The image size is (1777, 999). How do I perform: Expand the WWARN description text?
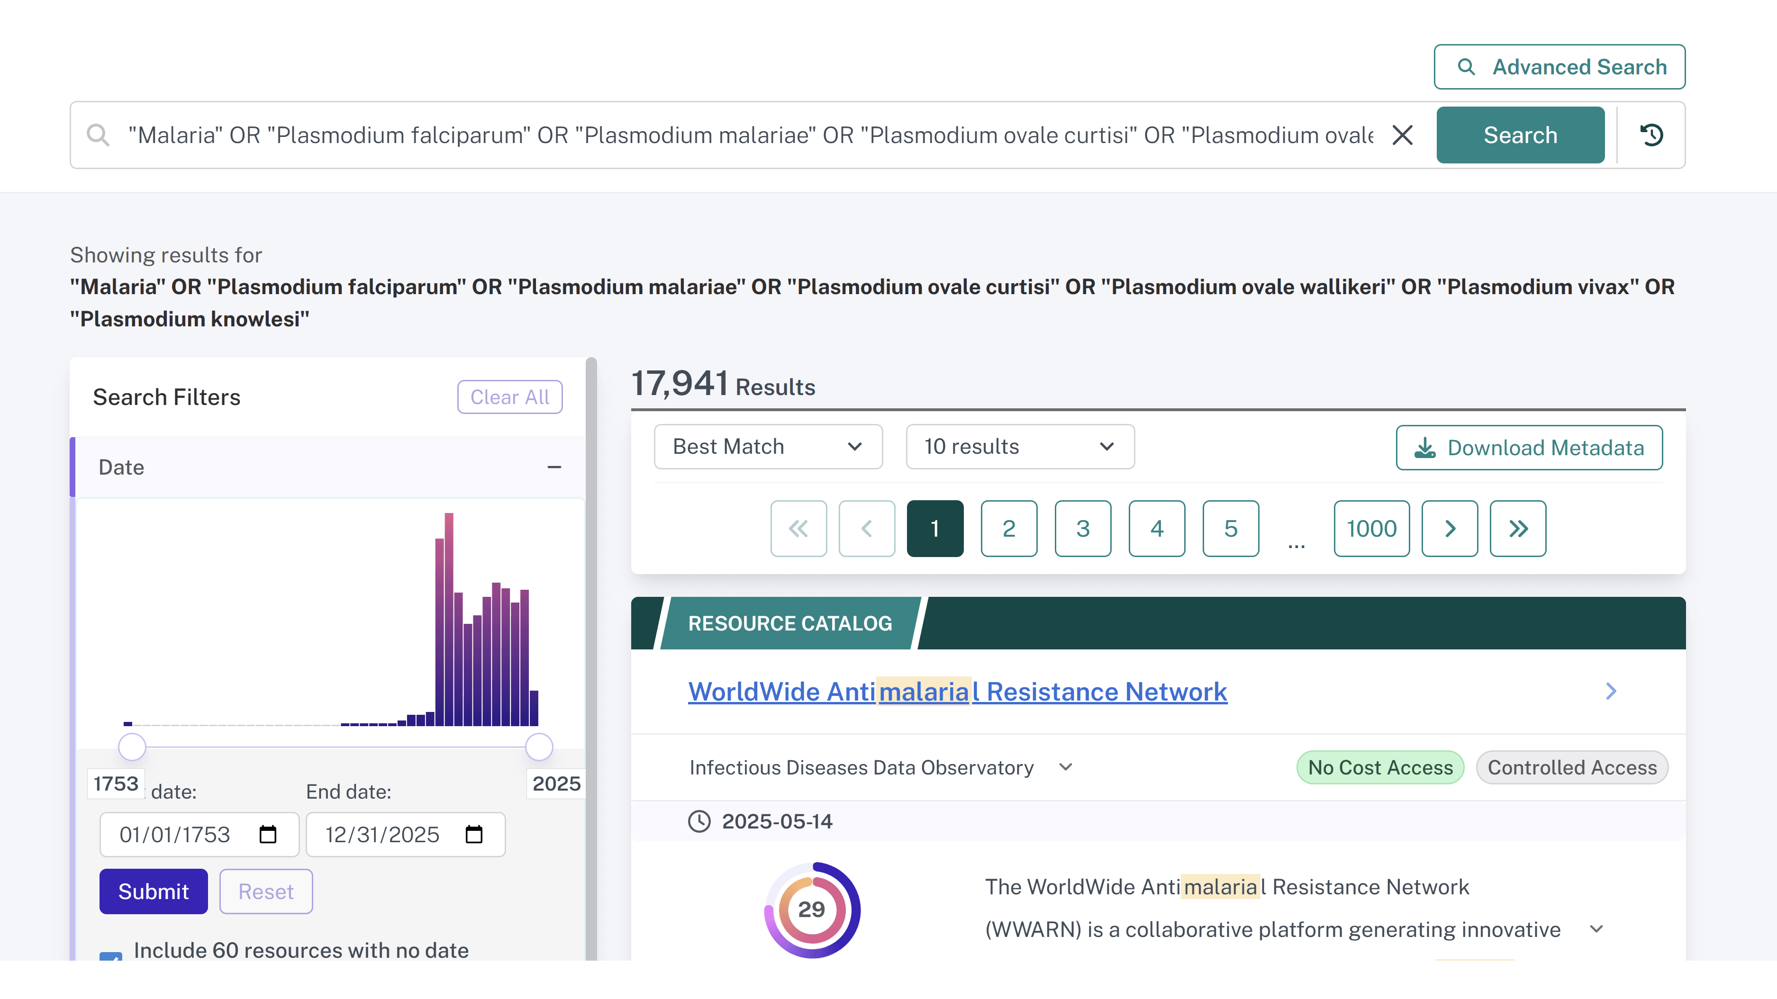1596,929
